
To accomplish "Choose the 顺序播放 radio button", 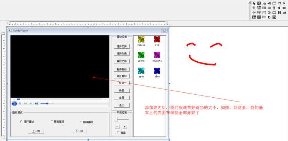I will (86, 122).
